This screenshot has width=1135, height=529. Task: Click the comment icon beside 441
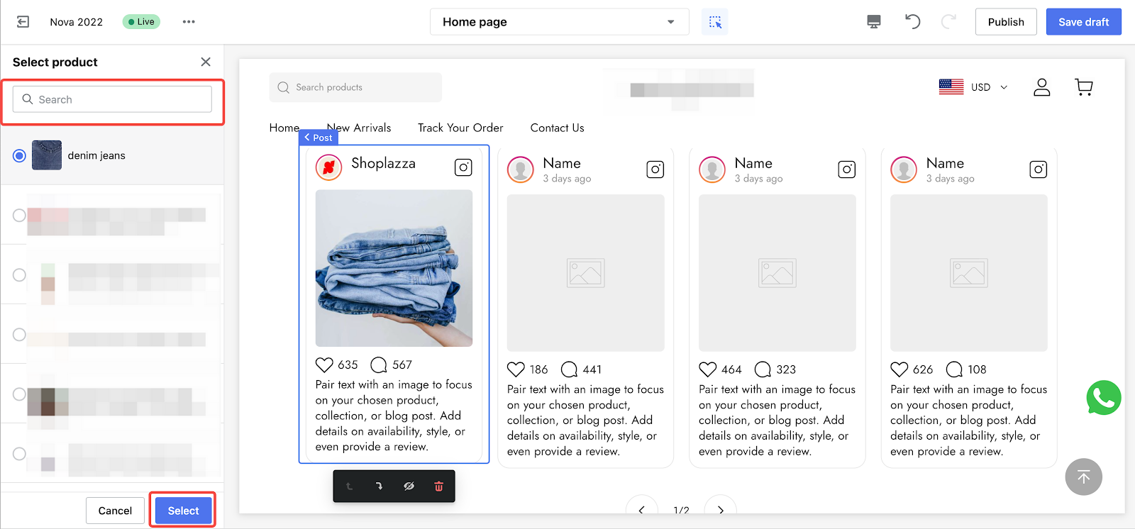[569, 369]
